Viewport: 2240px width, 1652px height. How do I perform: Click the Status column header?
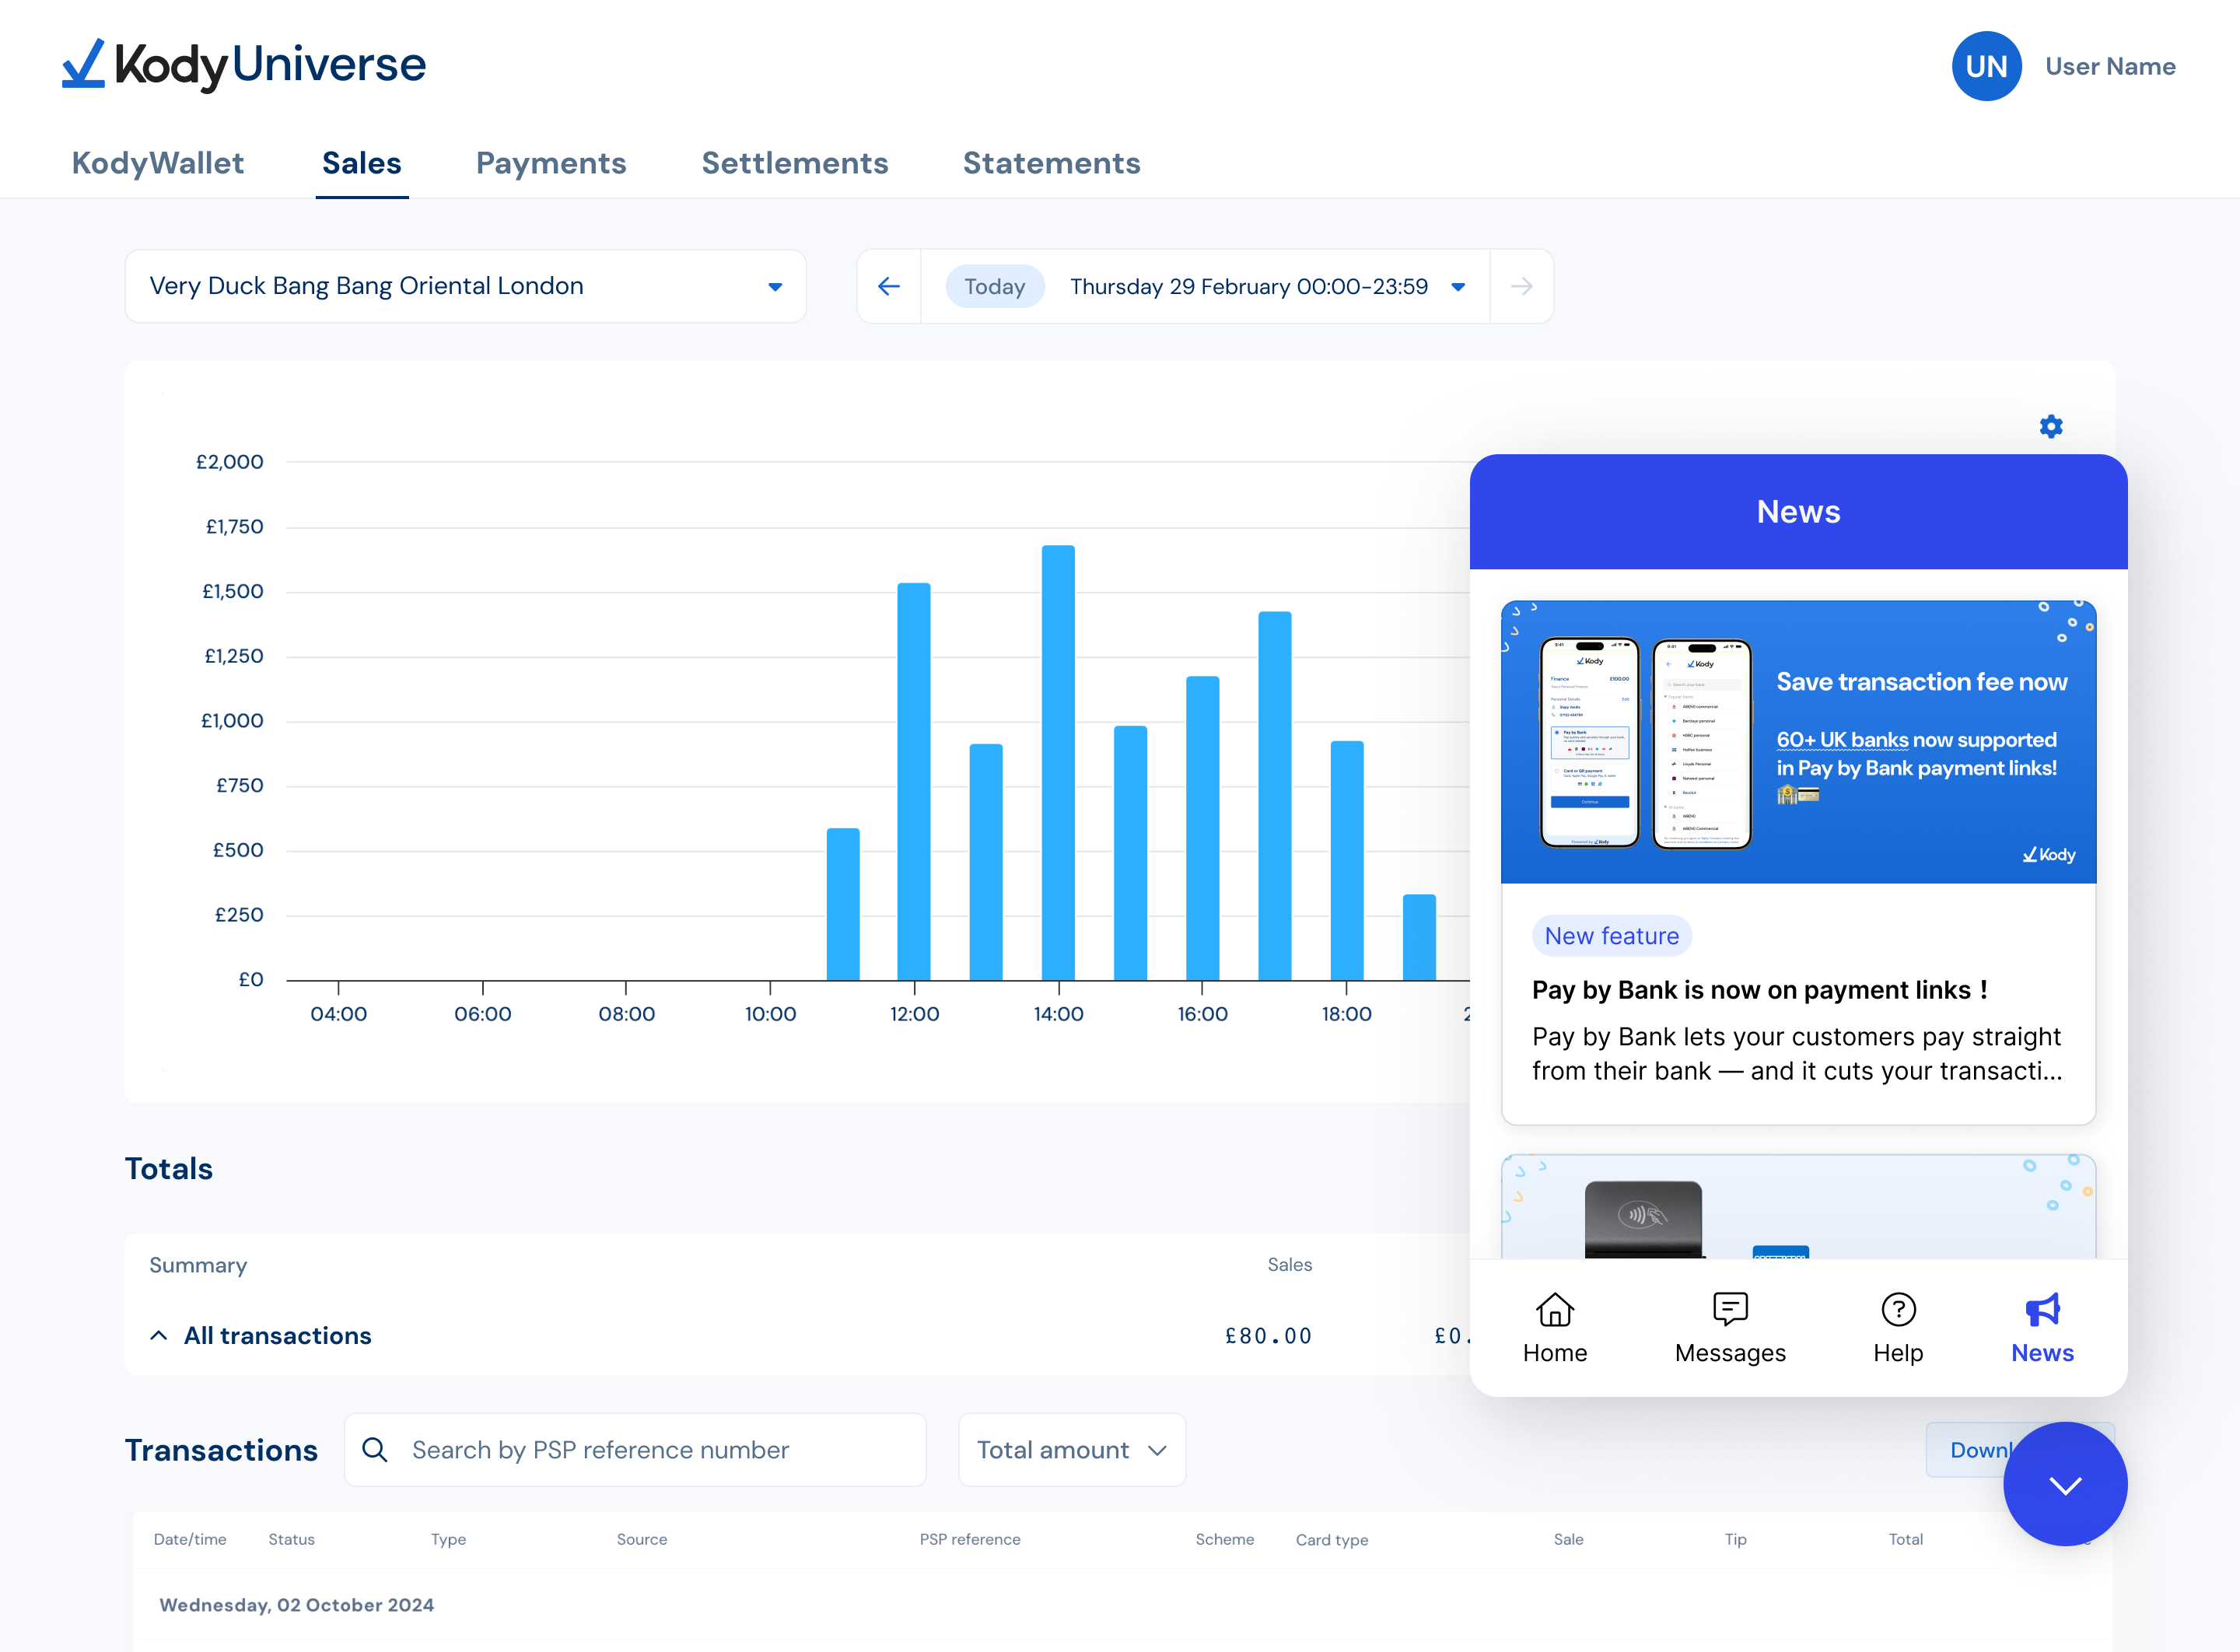(x=291, y=1540)
